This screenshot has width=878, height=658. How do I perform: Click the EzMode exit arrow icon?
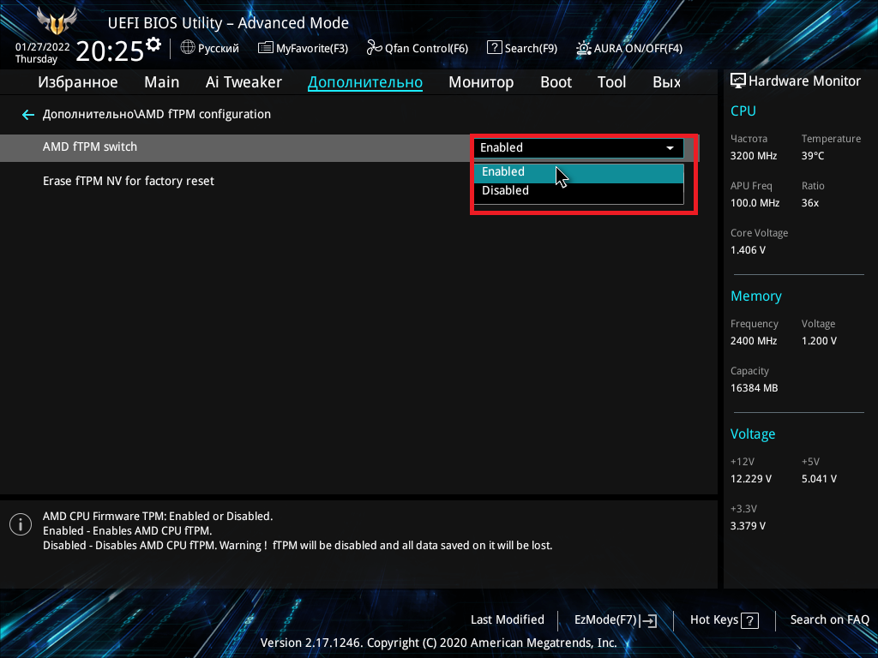pos(648,620)
